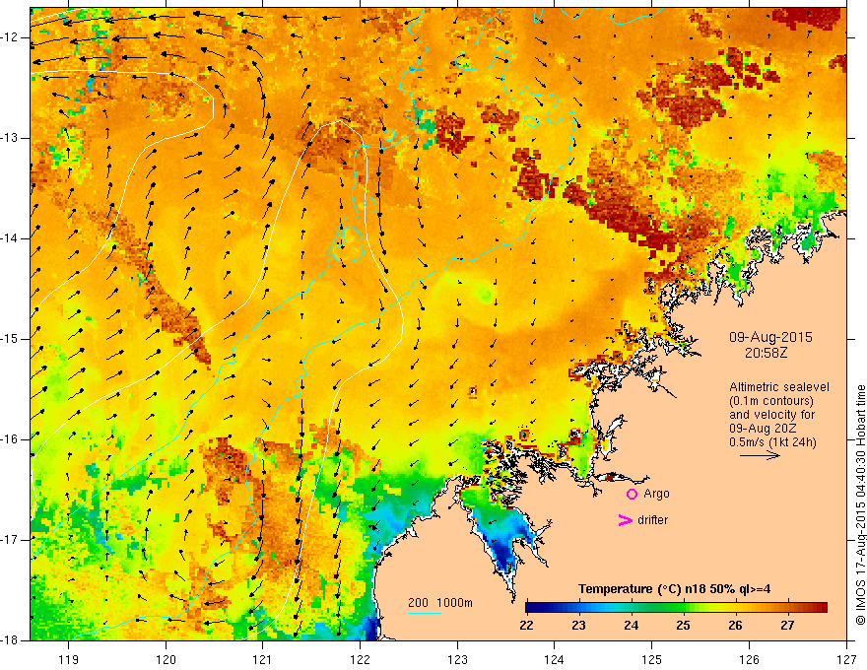Click the "and velocity for" caption line

[x=771, y=415]
